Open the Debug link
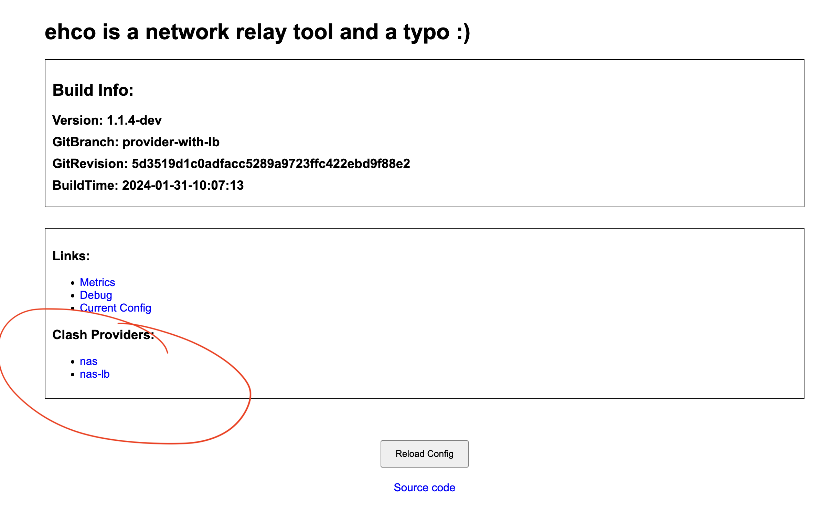 click(96, 295)
